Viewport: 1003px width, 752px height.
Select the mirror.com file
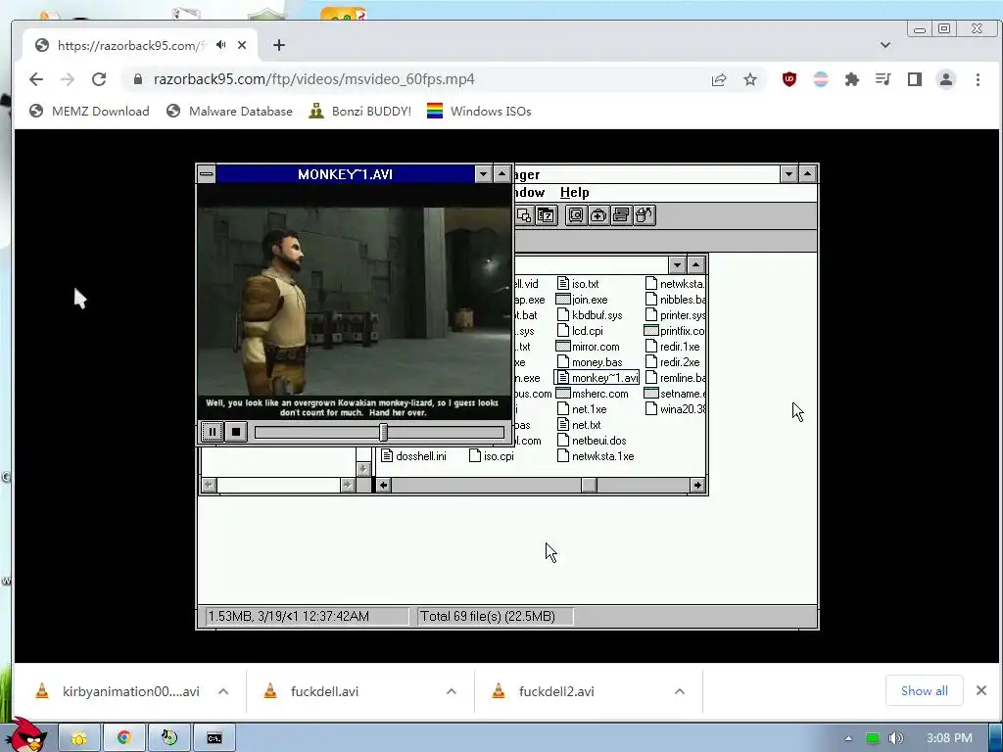pyautogui.click(x=588, y=347)
